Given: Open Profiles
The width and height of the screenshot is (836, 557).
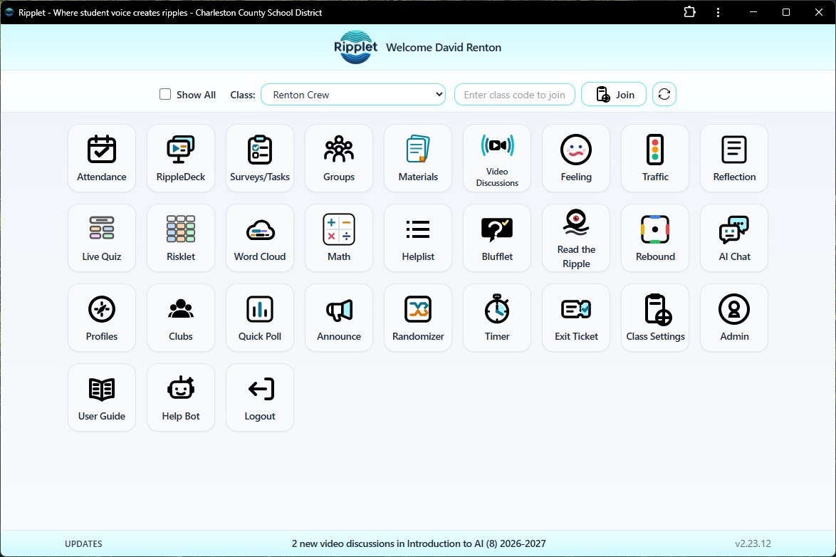Looking at the screenshot, I should pyautogui.click(x=101, y=318).
